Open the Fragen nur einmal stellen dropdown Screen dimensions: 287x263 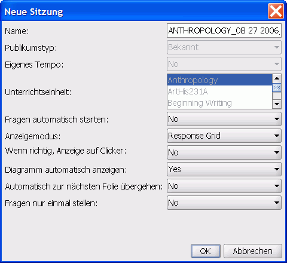(224, 203)
